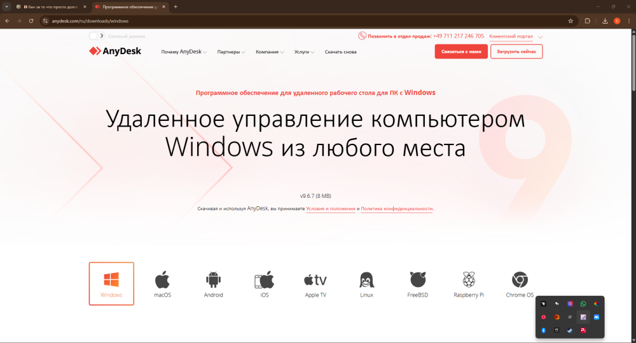Call the sales number +49 711 217 246 705
The width and height of the screenshot is (636, 343).
tap(459, 36)
